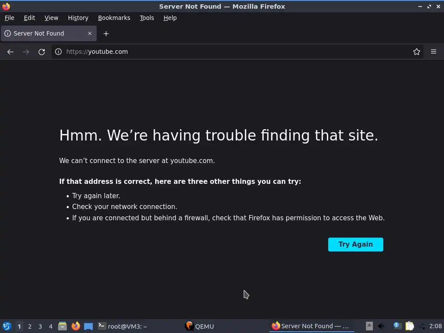Click the 'Try again later.' bullet text

tap(96, 196)
